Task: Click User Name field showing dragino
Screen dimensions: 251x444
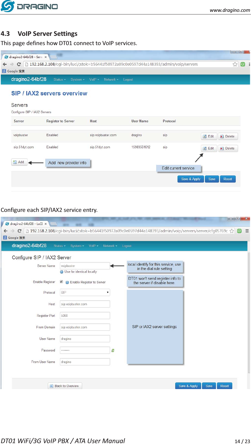Action: (85, 338)
